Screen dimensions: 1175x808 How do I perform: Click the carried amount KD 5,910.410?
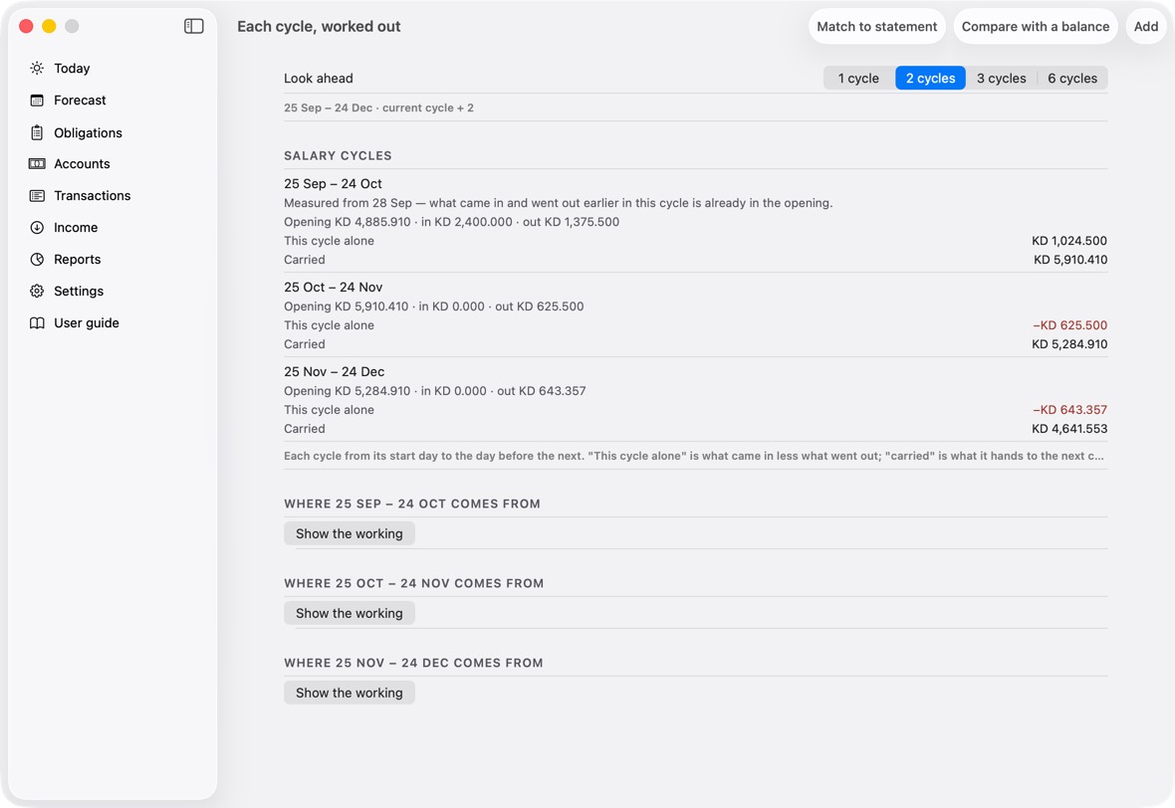pyautogui.click(x=1070, y=260)
